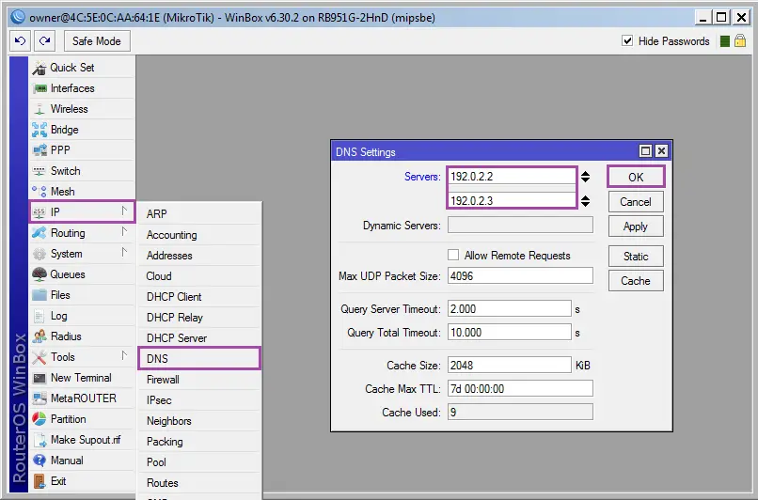
Task: Click the Cache Size input field
Action: 510,366
